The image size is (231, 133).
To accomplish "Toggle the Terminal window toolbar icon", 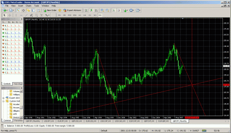I will tap(33, 10).
